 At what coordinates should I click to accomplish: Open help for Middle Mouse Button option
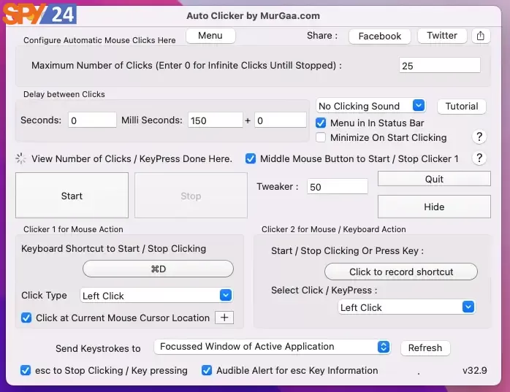point(479,158)
